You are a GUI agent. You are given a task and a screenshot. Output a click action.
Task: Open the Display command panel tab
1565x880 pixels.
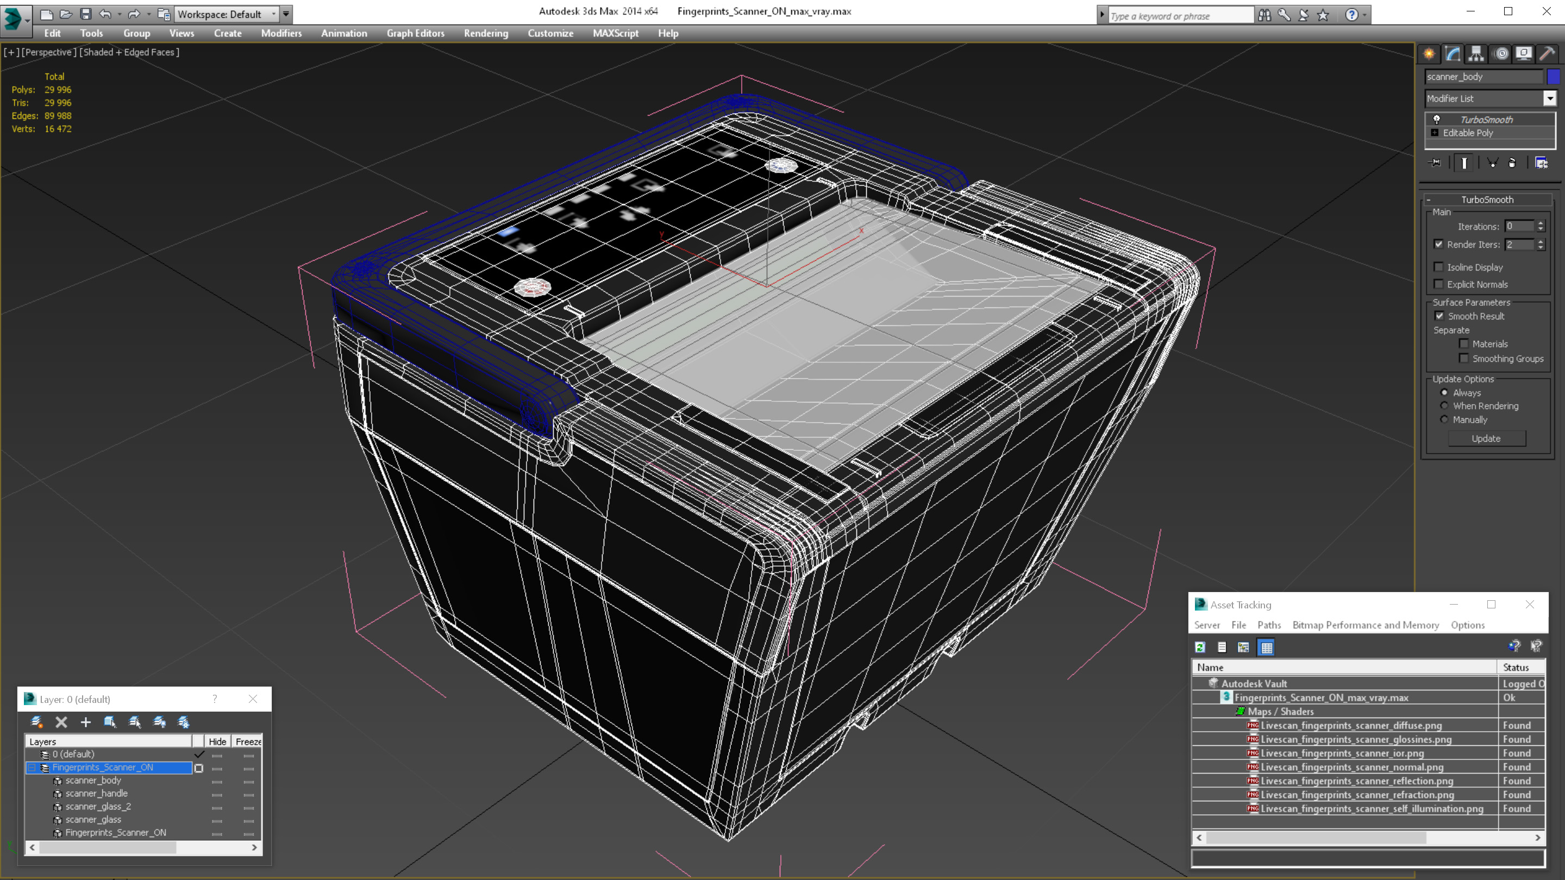(x=1524, y=53)
